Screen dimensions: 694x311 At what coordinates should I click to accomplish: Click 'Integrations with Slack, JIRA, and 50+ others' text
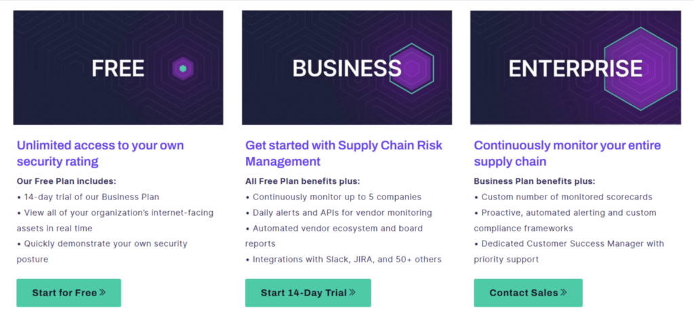[344, 260]
